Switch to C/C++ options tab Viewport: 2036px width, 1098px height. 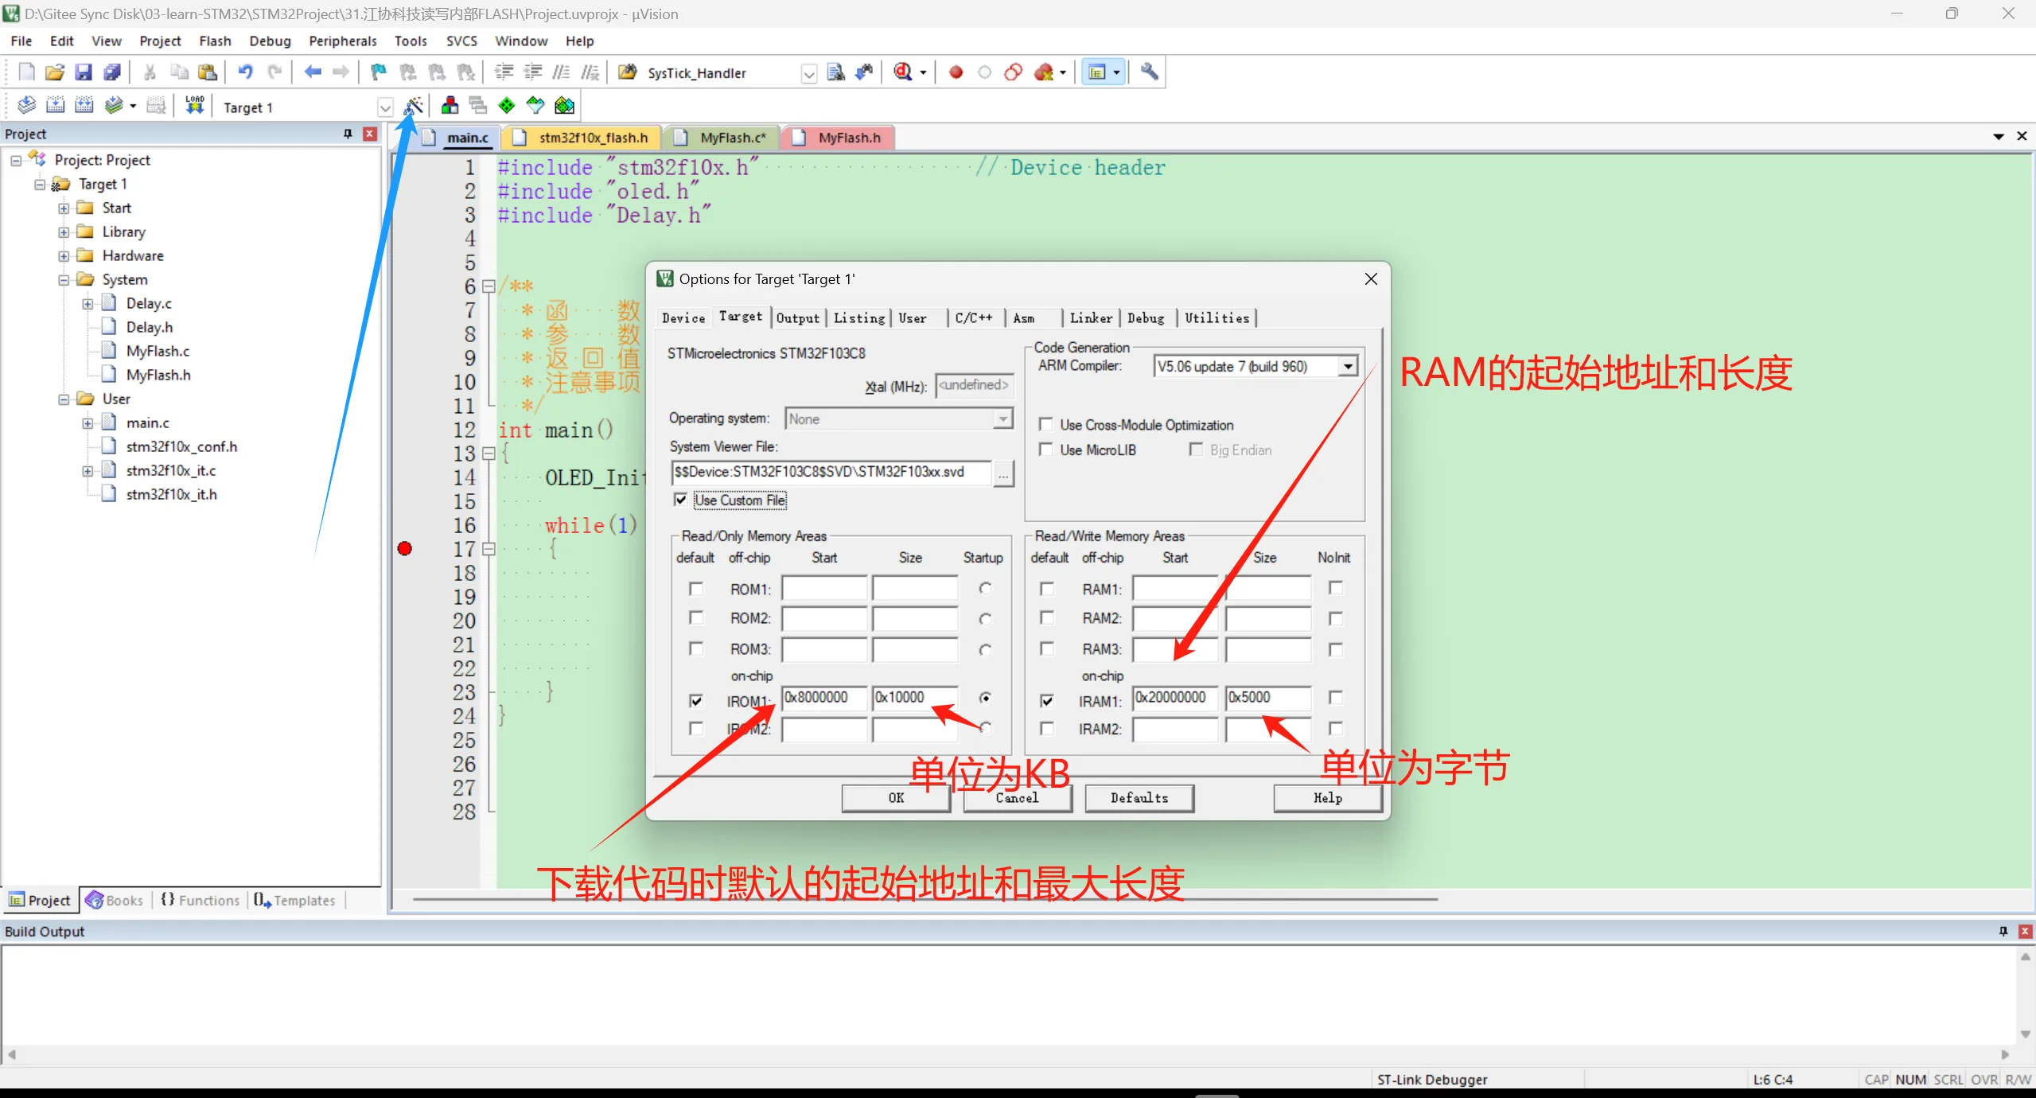[x=974, y=318]
